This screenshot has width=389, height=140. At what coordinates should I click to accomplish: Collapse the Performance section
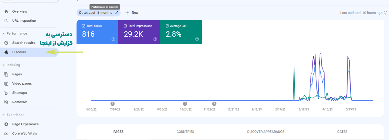[x=4, y=34]
